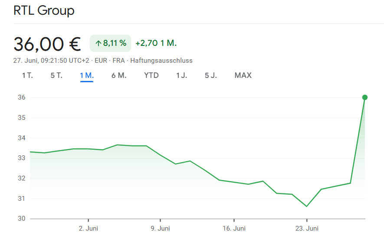384x238 pixels.
Task: Click the 16. Juni x-axis label
Action: coord(233,228)
